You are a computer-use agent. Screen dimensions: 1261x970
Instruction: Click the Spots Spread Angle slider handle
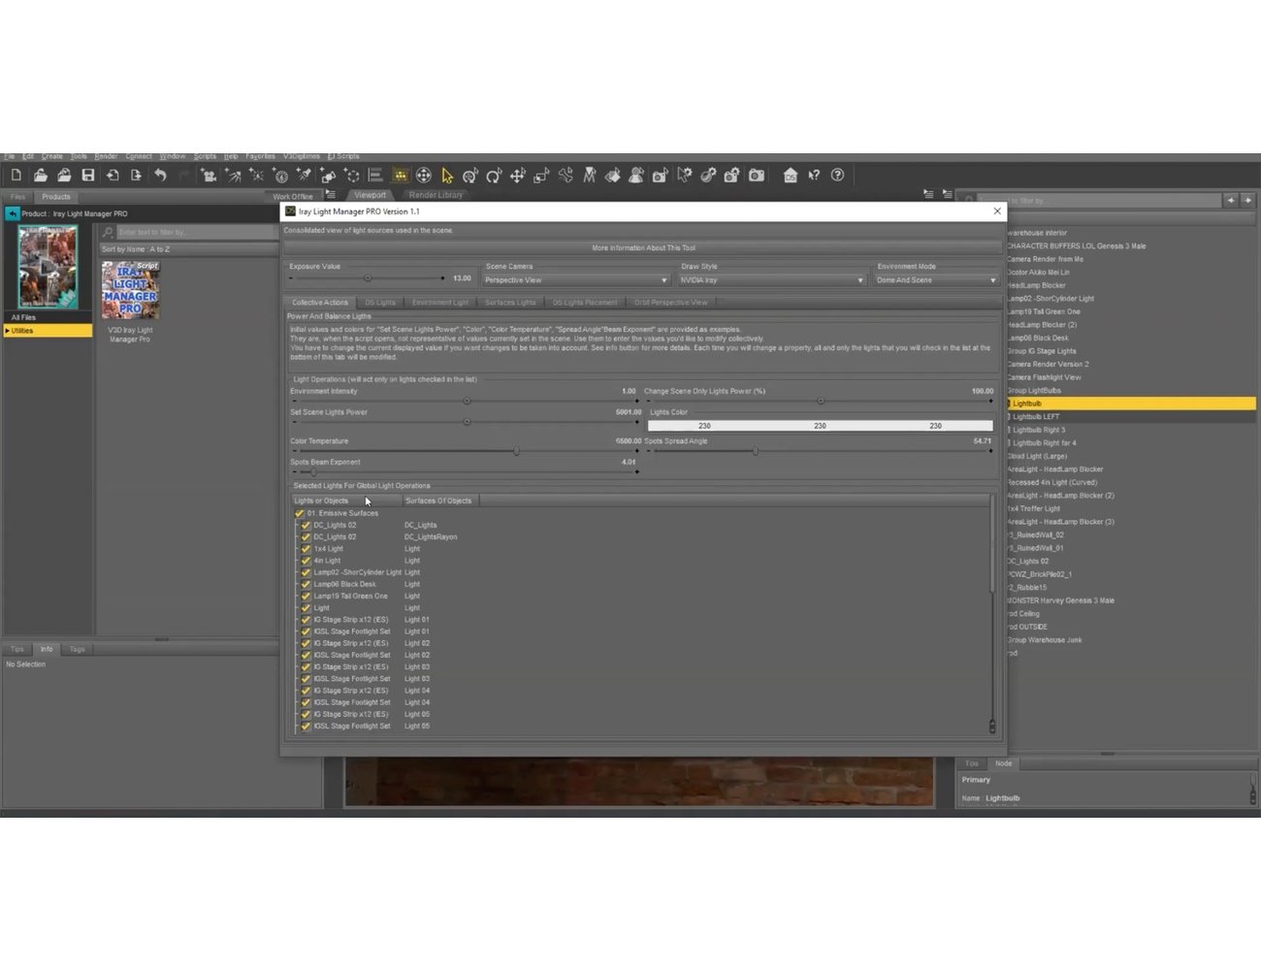coord(756,451)
